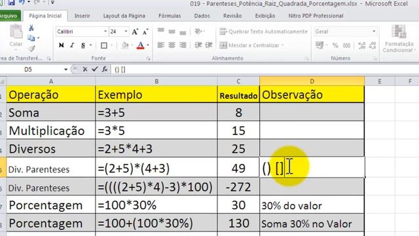Image resolution: width=419 pixels, height=236 pixels.
Task: Switch to the Revisão tab
Action: pos(232,16)
